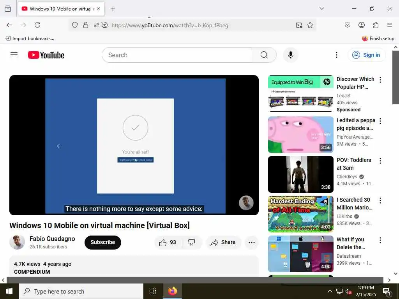Expand the video description box
Image resolution: width=399 pixels, height=299 pixels.
pyautogui.click(x=134, y=266)
